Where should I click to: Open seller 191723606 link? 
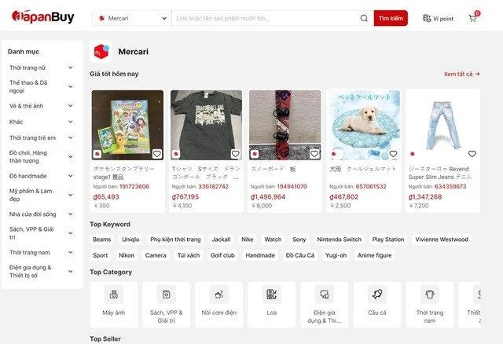coord(134,187)
